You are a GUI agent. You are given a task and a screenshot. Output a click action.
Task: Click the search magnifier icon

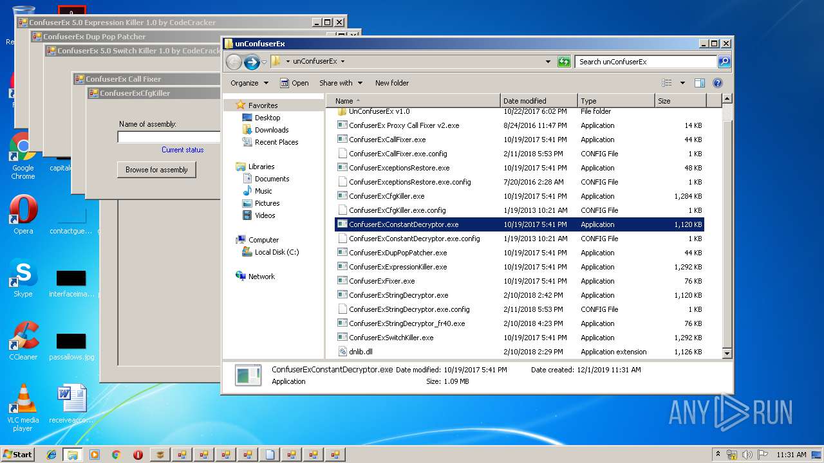click(x=724, y=62)
